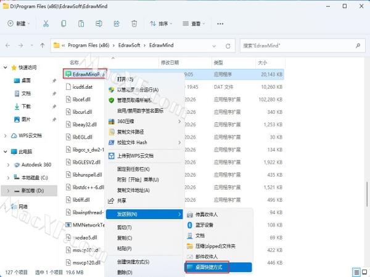Open the 新建 dropdown button
This screenshot has width=370, height=277.
pyautogui.click(x=18, y=23)
